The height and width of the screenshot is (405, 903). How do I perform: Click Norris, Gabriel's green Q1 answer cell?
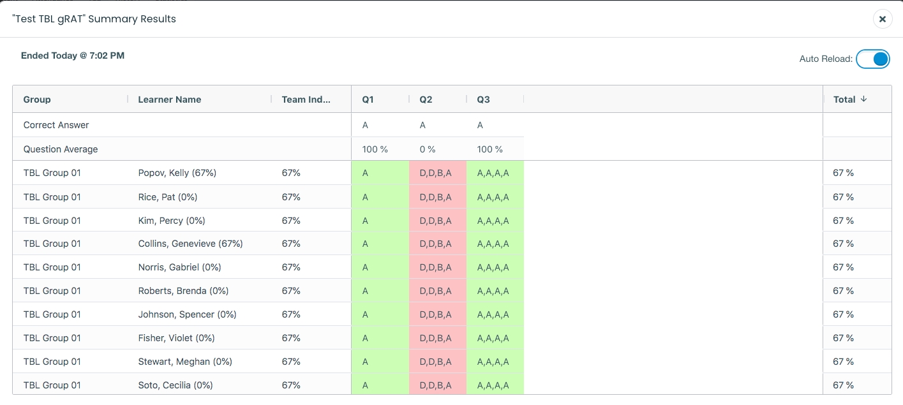380,267
